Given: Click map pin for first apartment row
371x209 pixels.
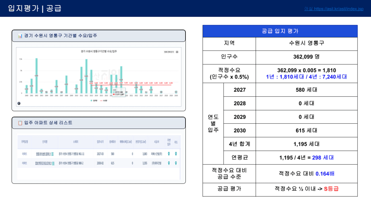Looking at the screenshot, I should pos(176,154).
